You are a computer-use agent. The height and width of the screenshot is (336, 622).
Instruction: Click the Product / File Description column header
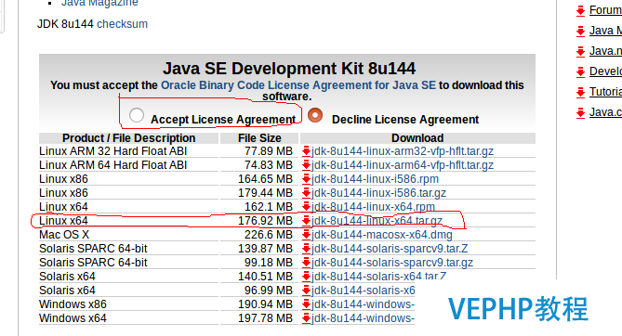[128, 138]
